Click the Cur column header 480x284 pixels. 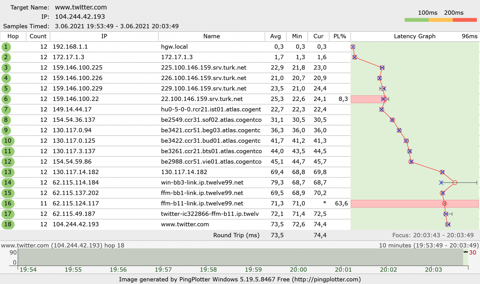(x=318, y=36)
